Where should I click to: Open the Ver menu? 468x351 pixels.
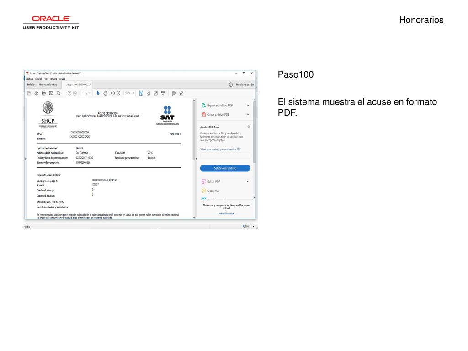pyautogui.click(x=46, y=79)
